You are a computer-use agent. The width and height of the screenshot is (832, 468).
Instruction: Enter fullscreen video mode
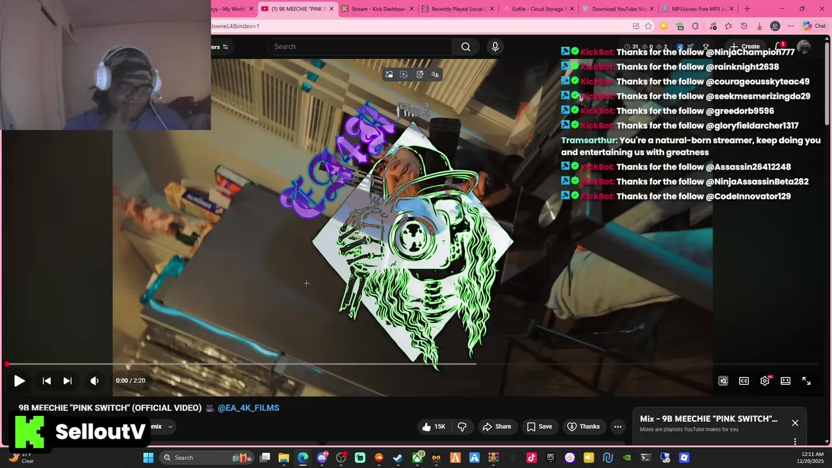coord(806,381)
